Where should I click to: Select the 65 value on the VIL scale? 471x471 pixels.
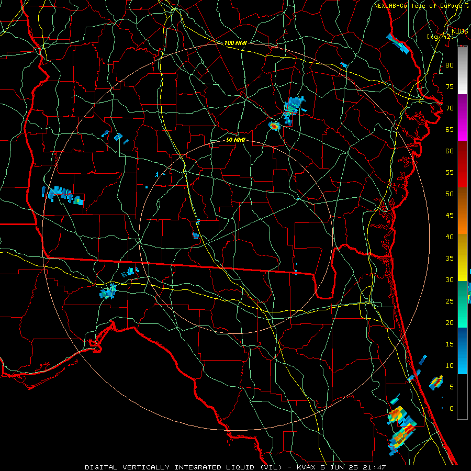click(x=450, y=129)
